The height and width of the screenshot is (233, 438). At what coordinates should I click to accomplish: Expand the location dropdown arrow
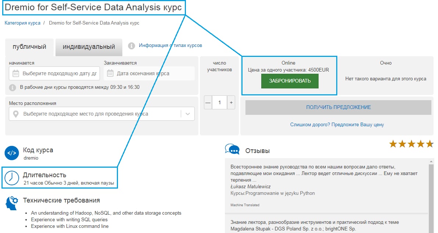click(x=188, y=114)
